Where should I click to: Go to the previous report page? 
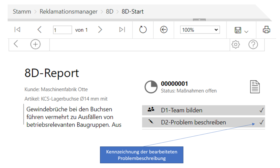click(x=39, y=29)
